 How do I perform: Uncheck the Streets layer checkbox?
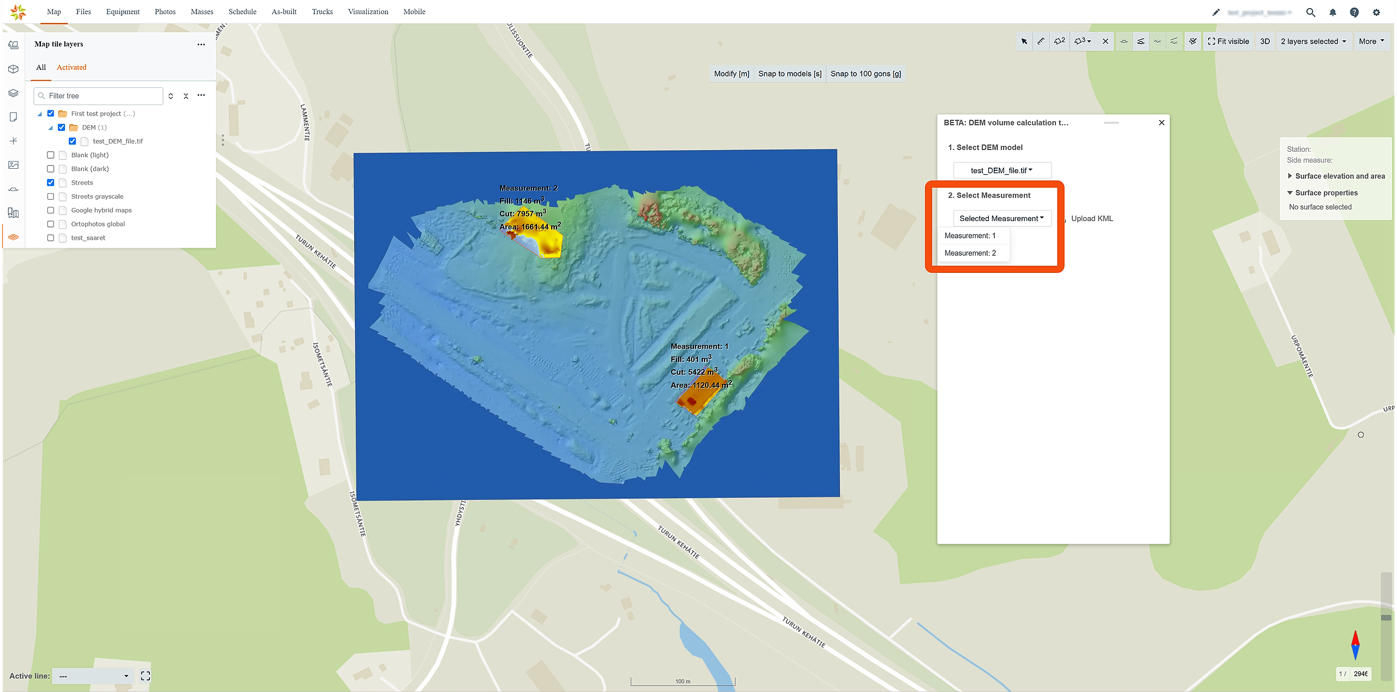[51, 182]
